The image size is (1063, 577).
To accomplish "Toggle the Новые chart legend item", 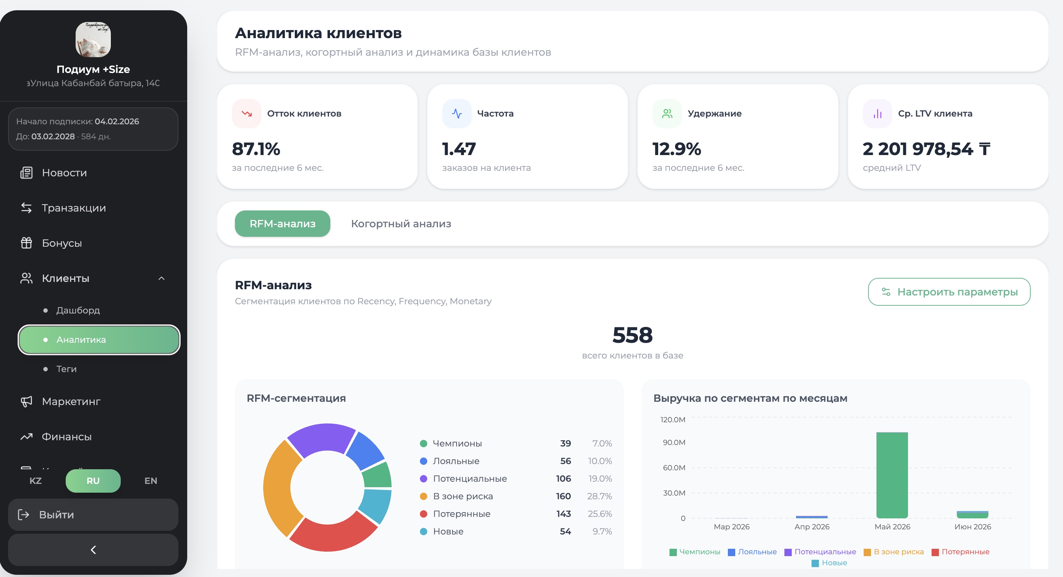I will [830, 563].
